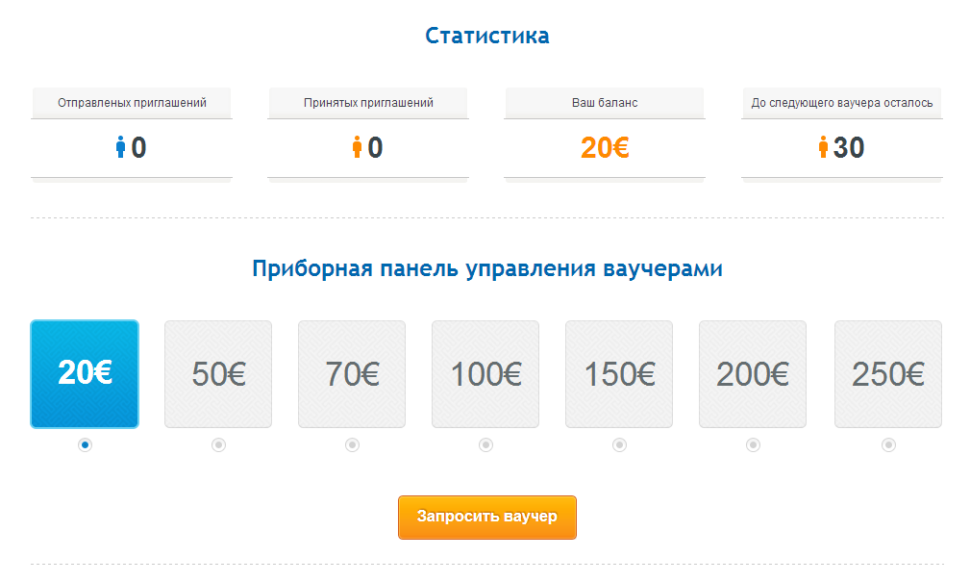Viewport: 970px width, 582px height.
Task: Select radio button under 150€ voucher
Action: point(619,444)
